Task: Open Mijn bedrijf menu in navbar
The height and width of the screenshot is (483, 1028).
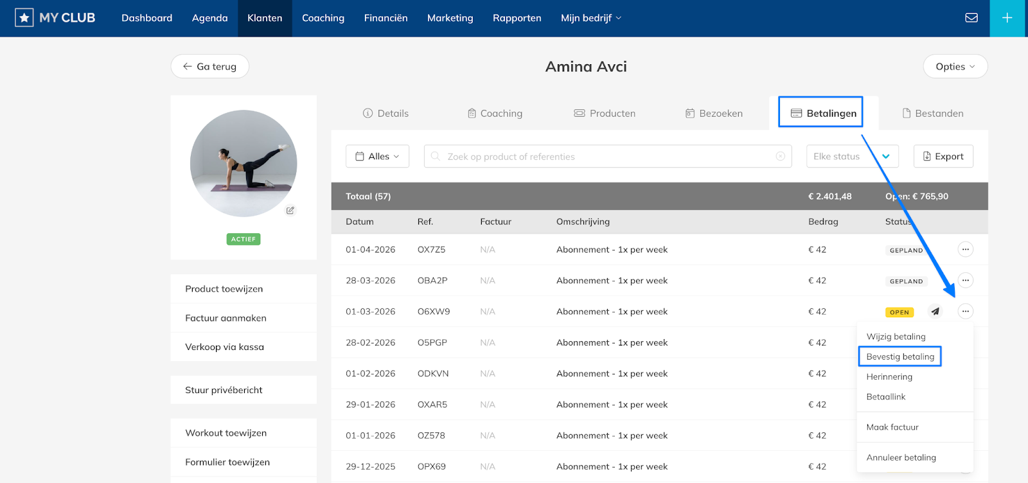Action: point(590,18)
